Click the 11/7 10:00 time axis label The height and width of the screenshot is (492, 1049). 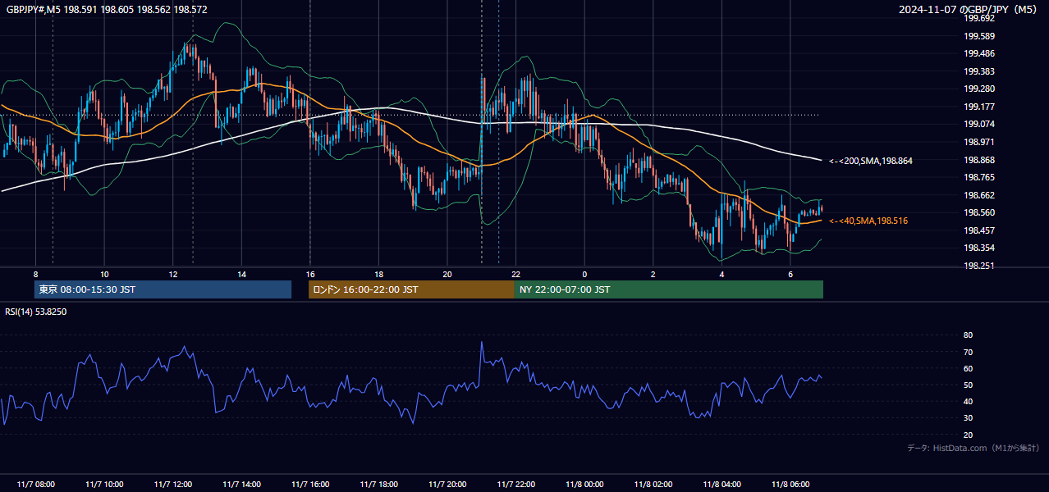click(x=104, y=485)
